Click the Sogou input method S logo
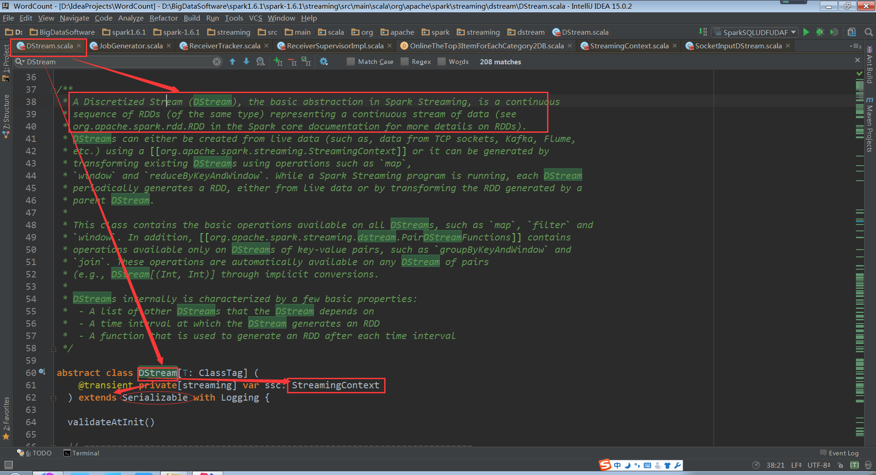Viewport: 876px width, 475px height. tap(605, 465)
